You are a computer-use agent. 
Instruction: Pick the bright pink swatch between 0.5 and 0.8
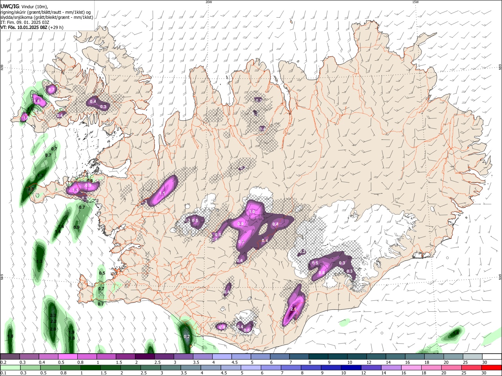[67, 356]
